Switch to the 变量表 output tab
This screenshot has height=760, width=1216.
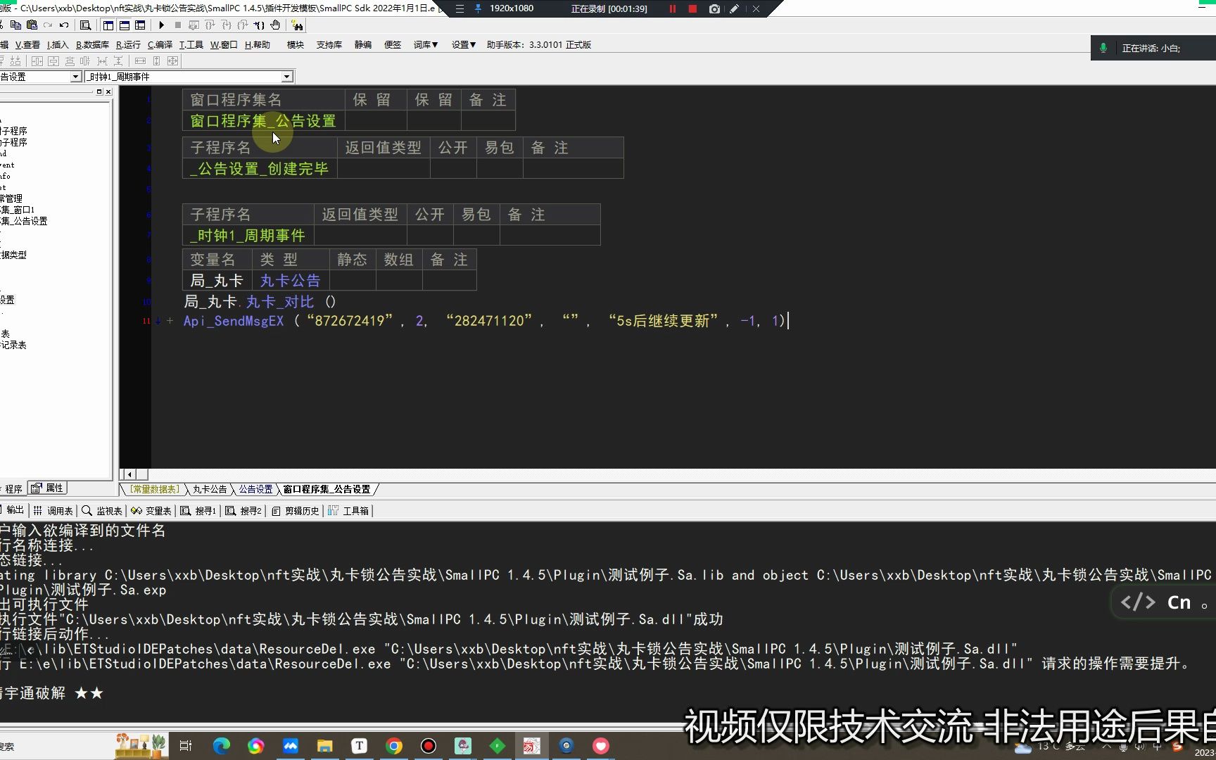[x=151, y=511]
